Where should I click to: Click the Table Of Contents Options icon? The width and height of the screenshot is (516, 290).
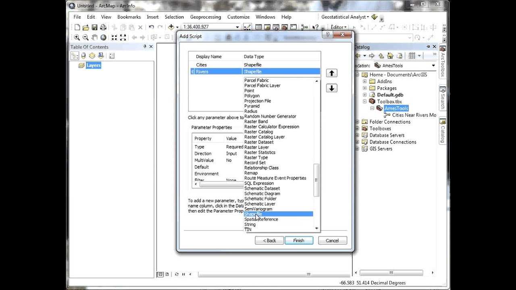[x=112, y=56]
